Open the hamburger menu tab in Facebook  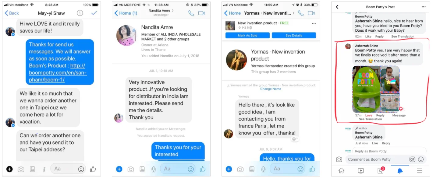pos(420,170)
